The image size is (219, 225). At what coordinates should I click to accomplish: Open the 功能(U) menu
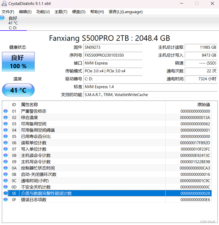tap(43, 12)
